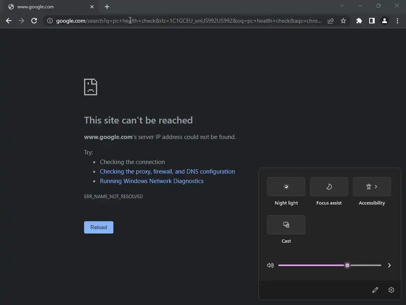
Task: Click the forward navigation arrow
Action: (21, 21)
